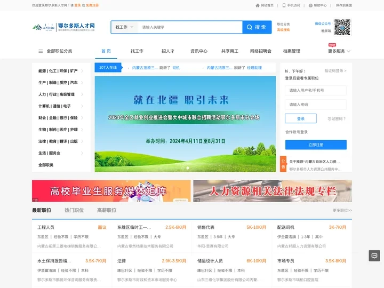The height and width of the screenshot is (288, 384).
Task: Open the 法律 job listing
Action: [x=122, y=261]
